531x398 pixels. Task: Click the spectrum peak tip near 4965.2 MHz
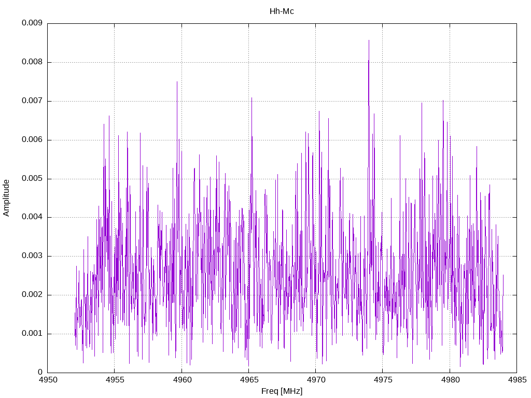[x=251, y=98]
